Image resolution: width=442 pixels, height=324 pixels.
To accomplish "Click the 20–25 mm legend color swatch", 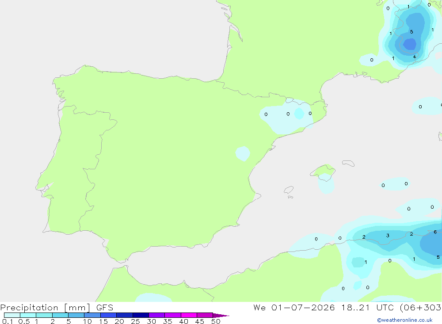I will coord(125,315).
